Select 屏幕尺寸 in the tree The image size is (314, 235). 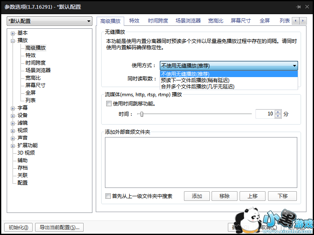click(x=36, y=85)
